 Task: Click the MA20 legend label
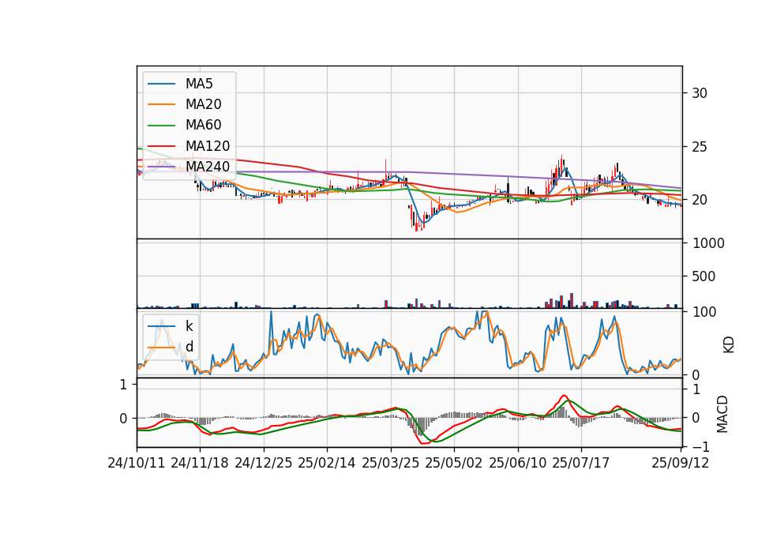[x=203, y=104]
